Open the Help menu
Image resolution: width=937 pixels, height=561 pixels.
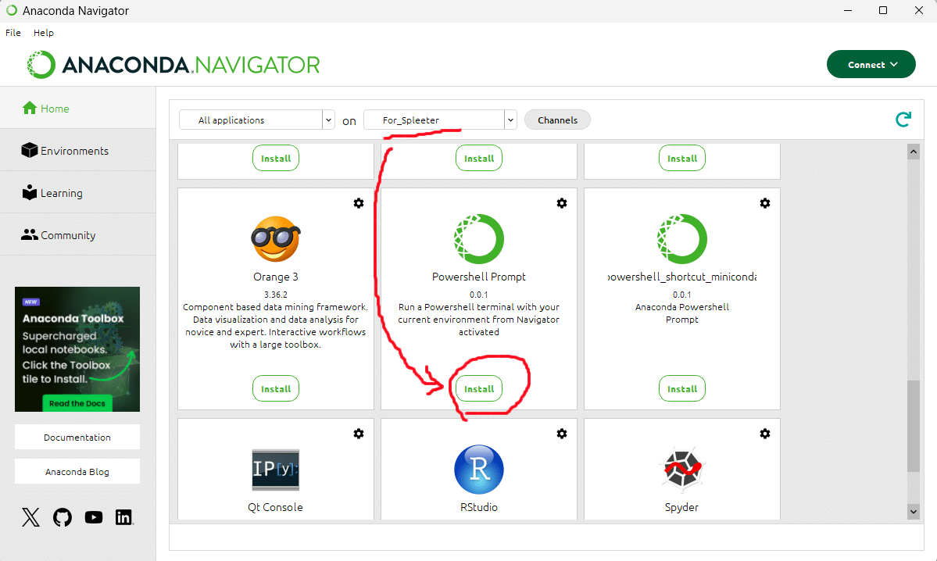pyautogui.click(x=44, y=33)
